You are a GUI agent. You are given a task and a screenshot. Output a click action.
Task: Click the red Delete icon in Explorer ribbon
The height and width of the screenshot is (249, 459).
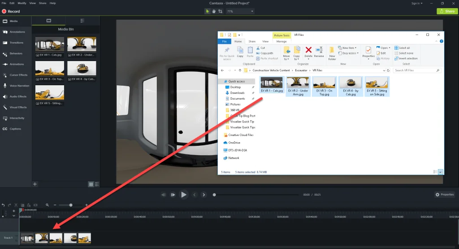coord(308,50)
